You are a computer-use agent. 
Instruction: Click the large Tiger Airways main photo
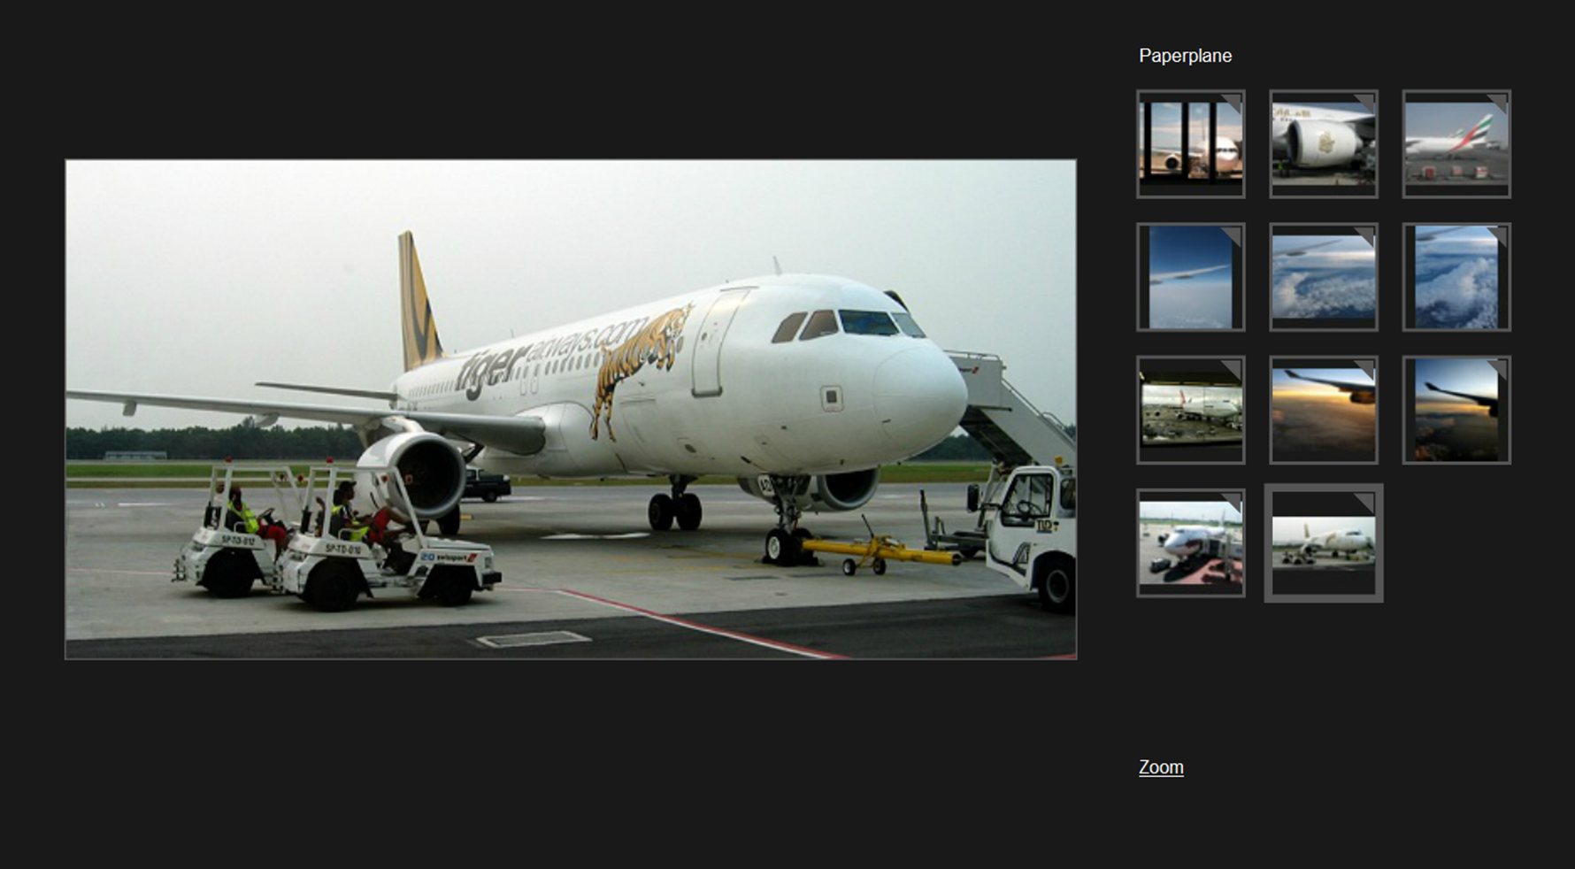tap(571, 409)
